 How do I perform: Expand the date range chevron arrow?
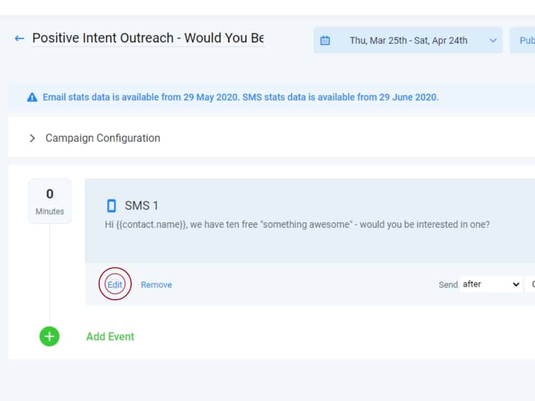[493, 40]
